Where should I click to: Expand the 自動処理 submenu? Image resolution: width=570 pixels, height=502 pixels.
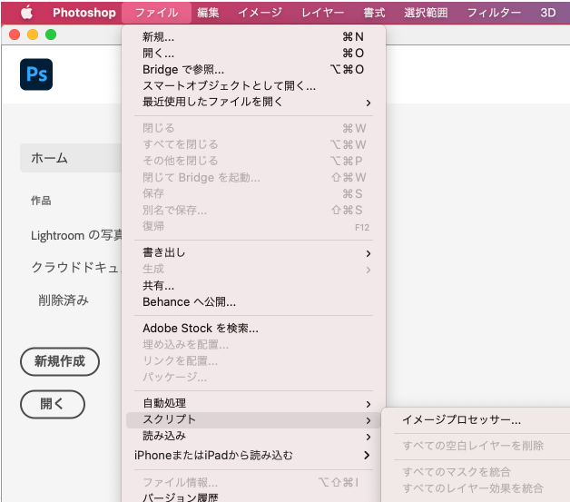pyautogui.click(x=253, y=403)
